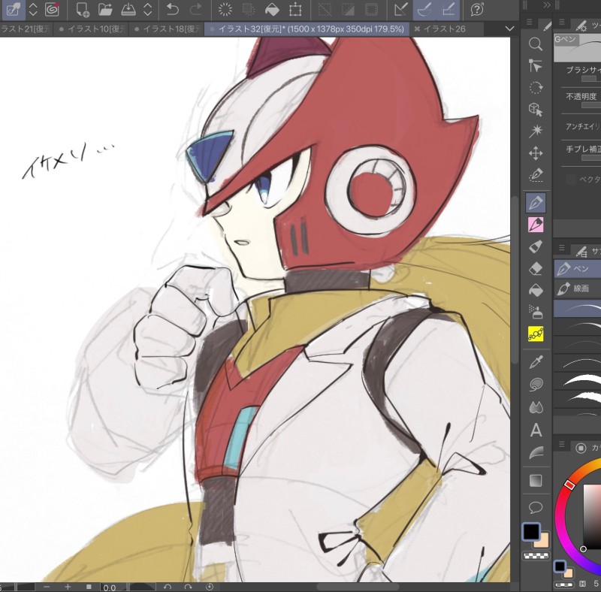Switch to the イラスト21 canvas tab
Screen dimensions: 601x592
tap(26, 29)
